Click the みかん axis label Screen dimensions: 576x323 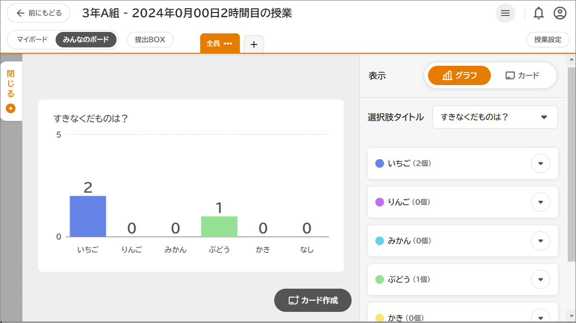click(x=175, y=250)
